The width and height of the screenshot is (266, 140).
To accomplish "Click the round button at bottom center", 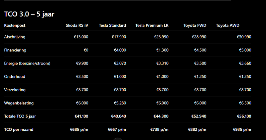I will click(118, 139).
